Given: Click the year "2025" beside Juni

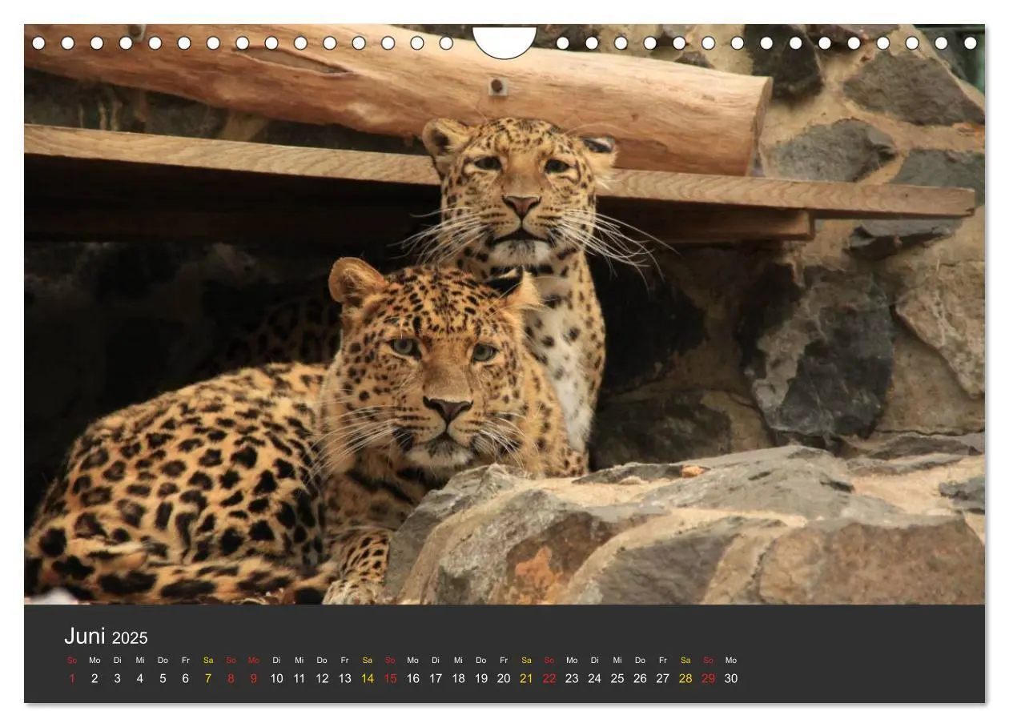Looking at the screenshot, I should coord(130,638).
